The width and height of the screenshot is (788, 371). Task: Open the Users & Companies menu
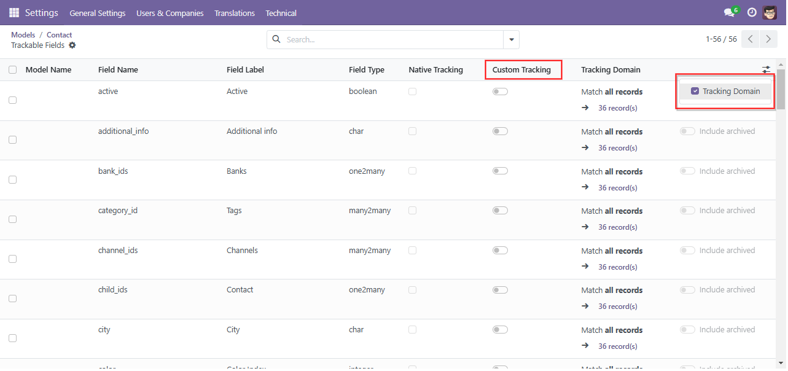[x=170, y=13]
